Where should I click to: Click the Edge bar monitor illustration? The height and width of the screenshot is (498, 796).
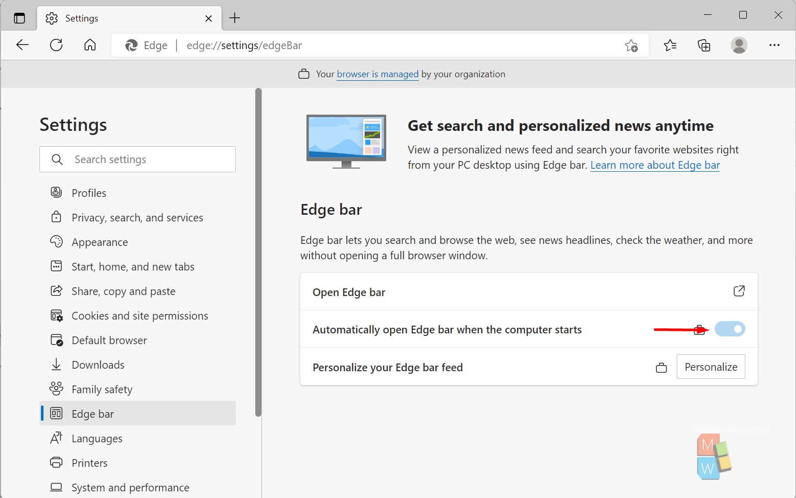[x=346, y=141]
